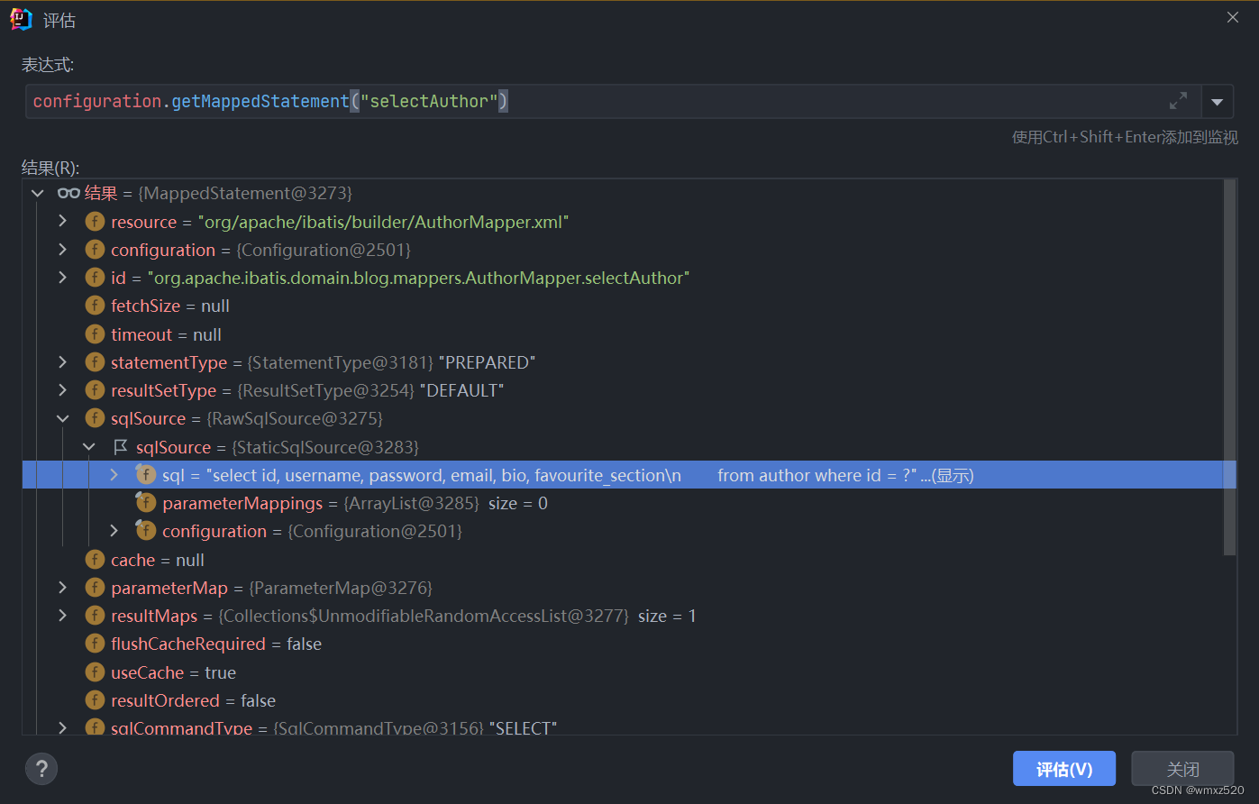This screenshot has height=804, width=1259.
Task: Click the field icon beside resultSetType
Action: click(x=95, y=390)
